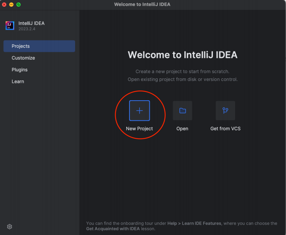Click the Welcome to IntelliJ IDEA heading
Viewport: 286px width, 235px height.
(x=183, y=55)
